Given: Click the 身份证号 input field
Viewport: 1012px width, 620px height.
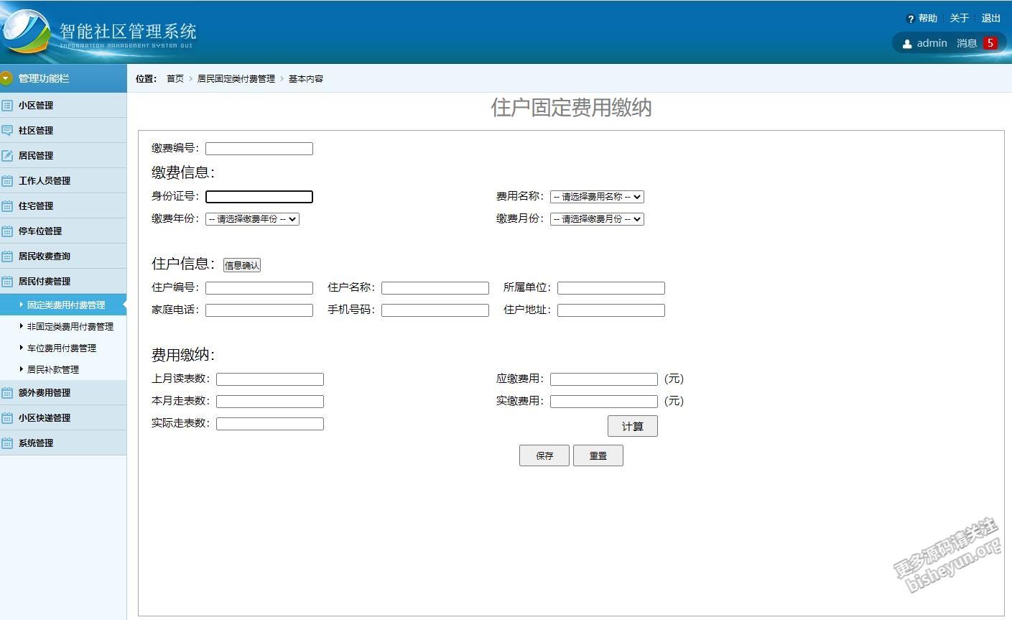Looking at the screenshot, I should (259, 197).
